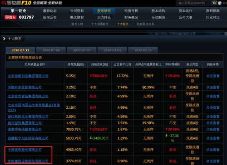Click the colorful browser icon beside search
The height and width of the screenshot is (165, 227).
(220, 3)
